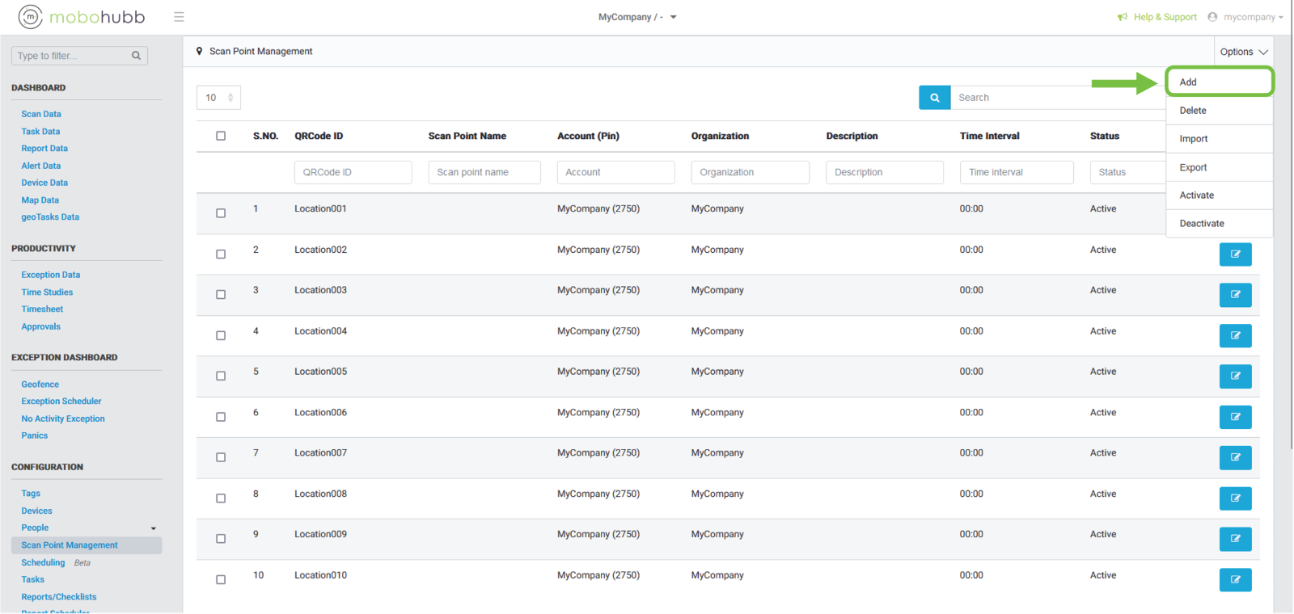Open edit icon for Location005 row
1294x614 pixels.
point(1235,376)
